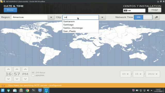
Task: Click the battery tray icon
Action: pyautogui.click(x=137, y=90)
